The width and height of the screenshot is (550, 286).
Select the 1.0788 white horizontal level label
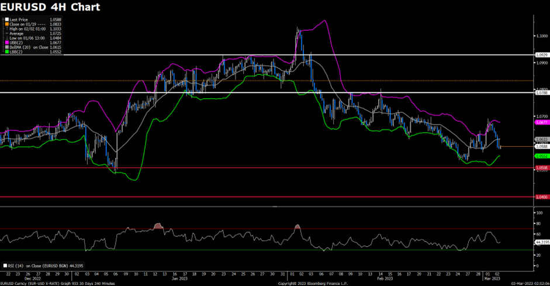541,92
